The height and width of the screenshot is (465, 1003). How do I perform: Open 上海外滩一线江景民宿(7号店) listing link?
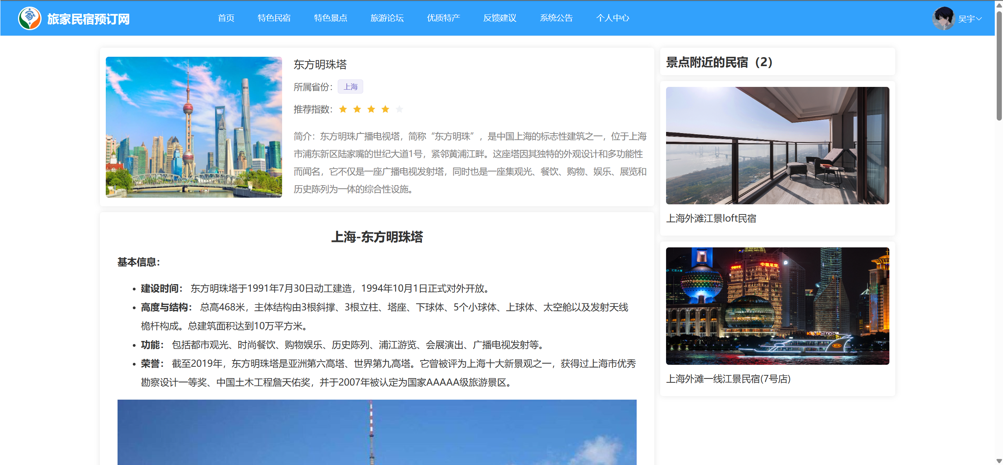pyautogui.click(x=728, y=379)
